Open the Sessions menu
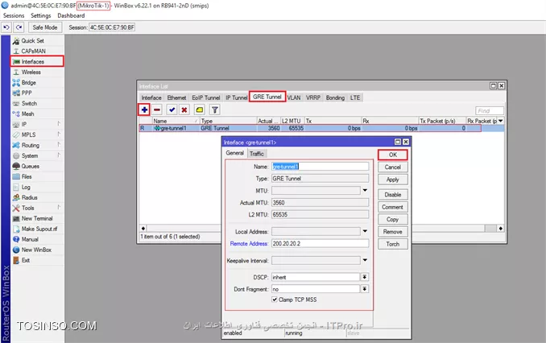546x343 pixels. (14, 15)
